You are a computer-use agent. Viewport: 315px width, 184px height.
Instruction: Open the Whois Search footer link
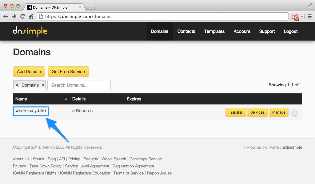point(114,159)
